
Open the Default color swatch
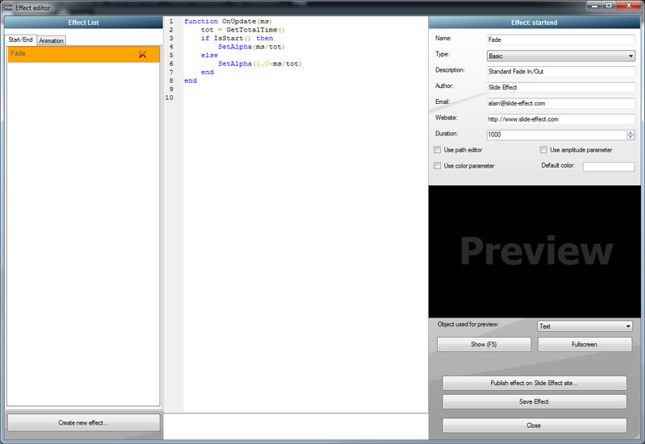pos(609,167)
